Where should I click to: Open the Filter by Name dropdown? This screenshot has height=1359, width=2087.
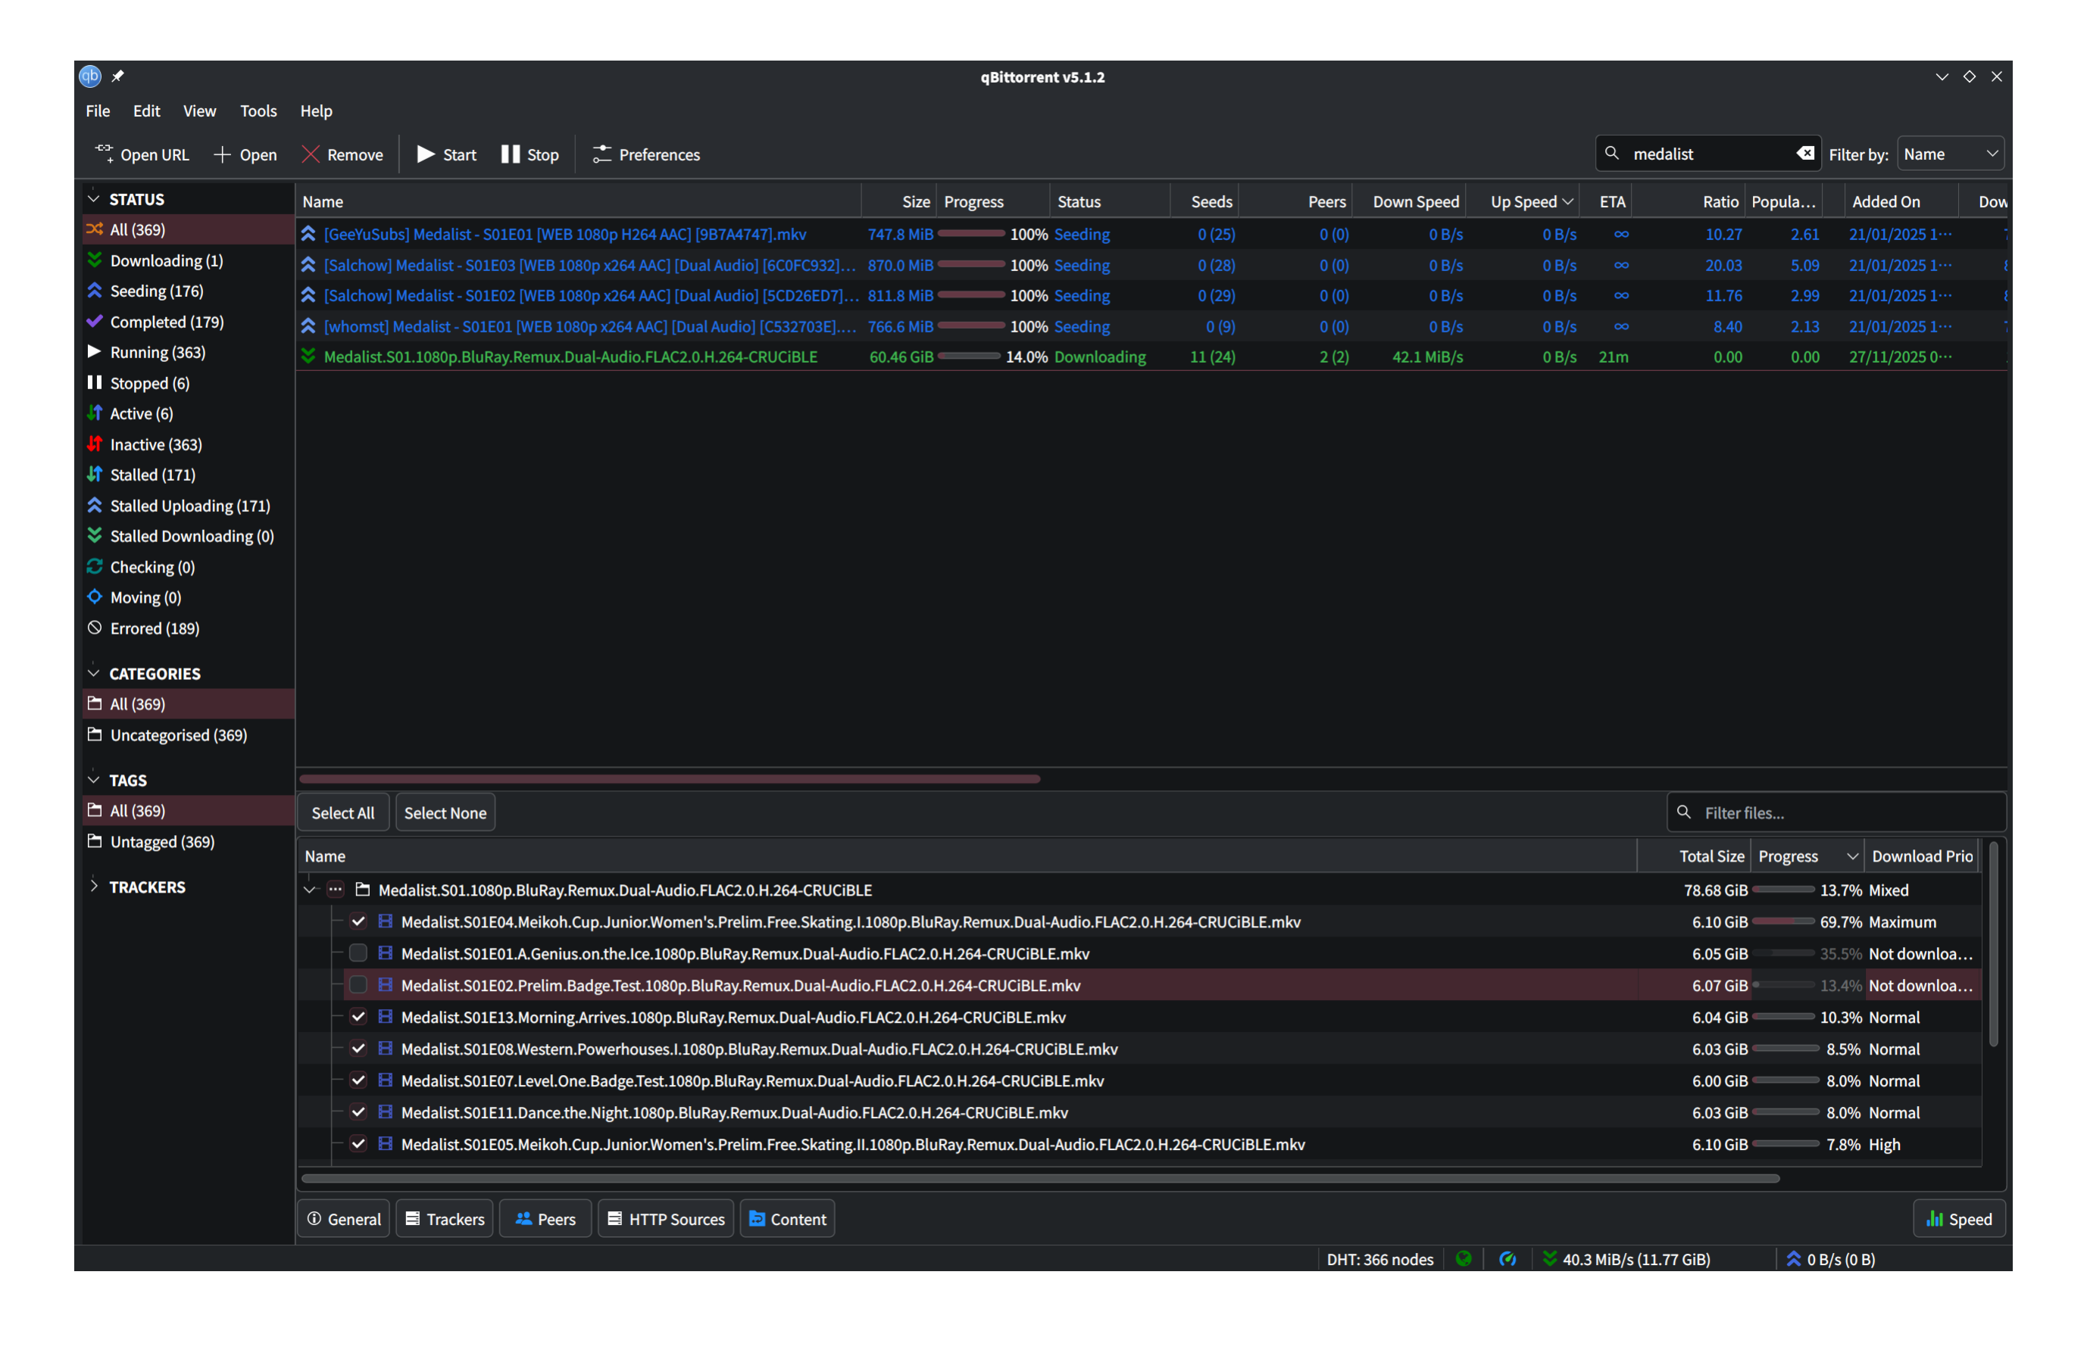pyautogui.click(x=1950, y=154)
